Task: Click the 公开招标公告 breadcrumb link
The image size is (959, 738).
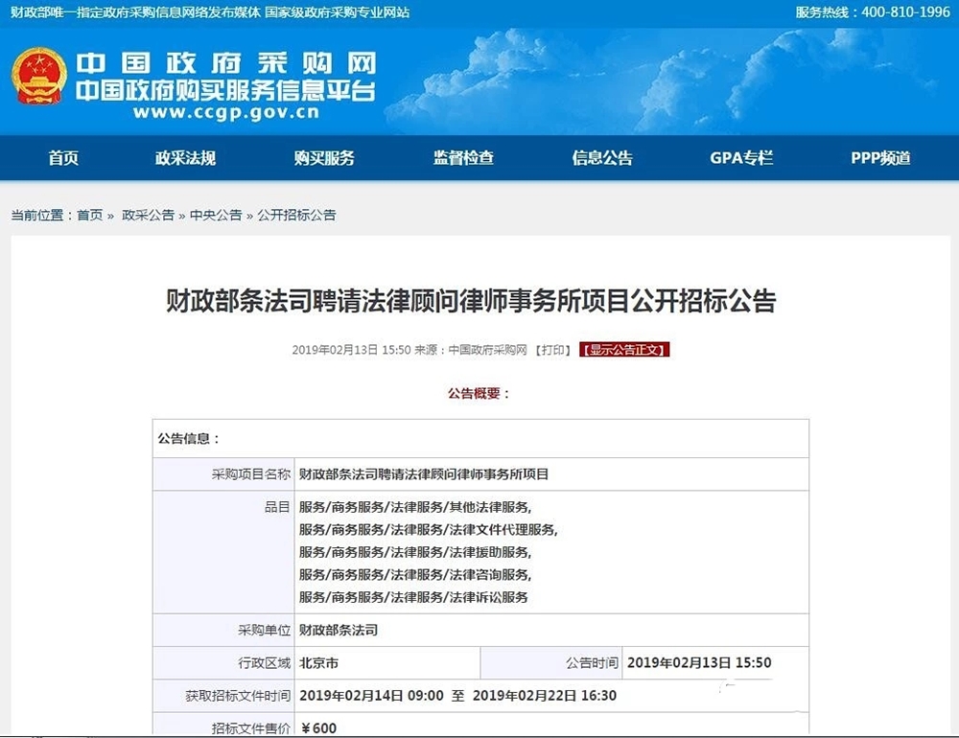Action: (296, 216)
